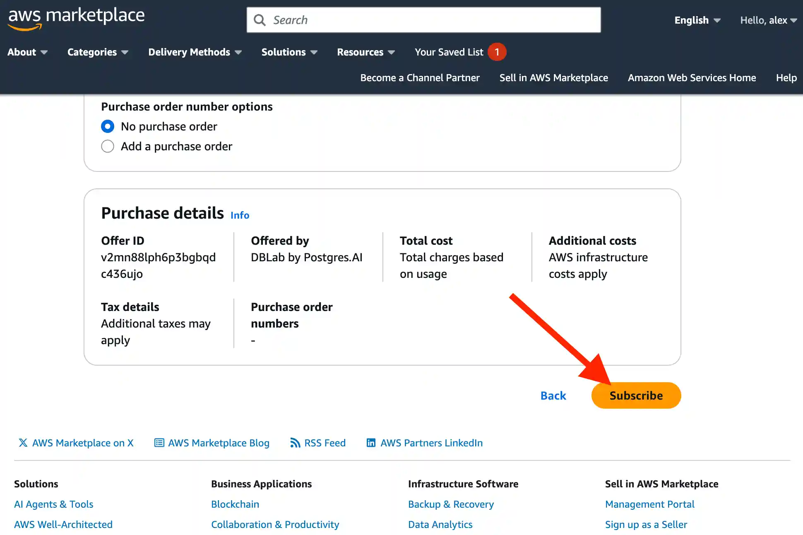Open the Purchase details Info popup

(x=240, y=215)
